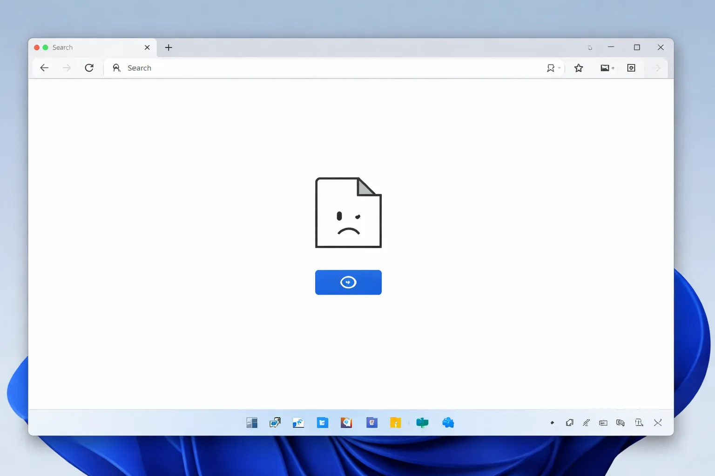Click the blue button below sad page
The height and width of the screenshot is (476, 715).
(x=348, y=282)
